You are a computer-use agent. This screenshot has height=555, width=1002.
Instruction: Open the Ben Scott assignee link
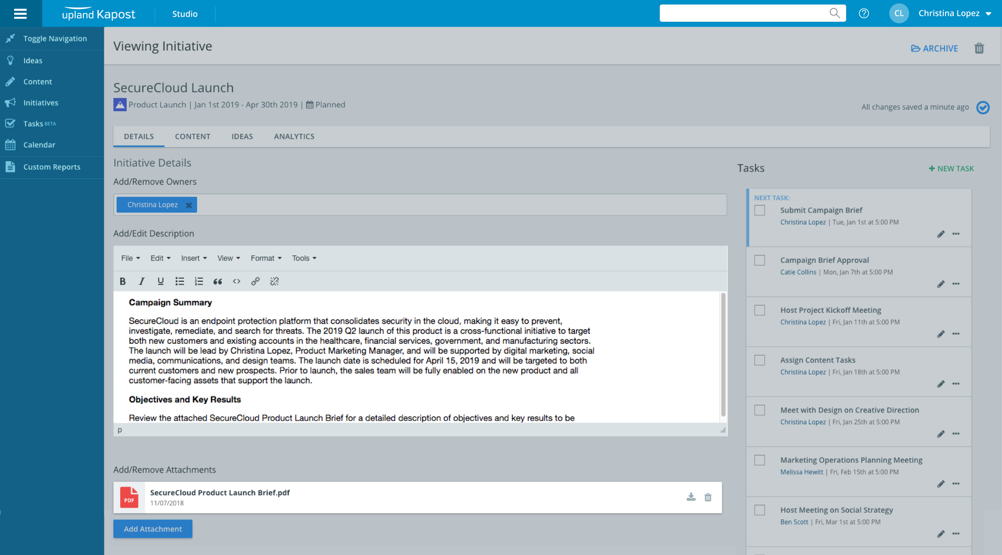coord(794,522)
